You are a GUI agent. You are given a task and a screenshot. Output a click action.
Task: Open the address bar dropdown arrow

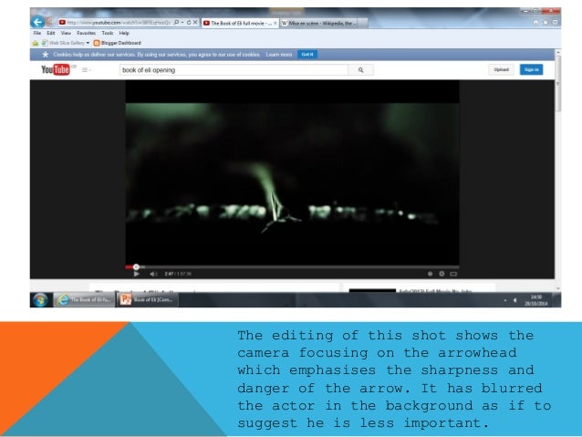(182, 22)
